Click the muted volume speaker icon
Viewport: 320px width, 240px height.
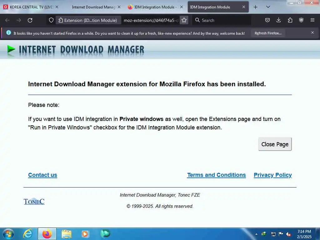[288, 234]
